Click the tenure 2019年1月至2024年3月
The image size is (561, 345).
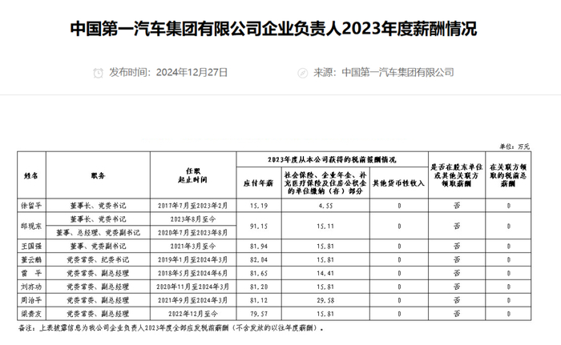tap(193, 260)
